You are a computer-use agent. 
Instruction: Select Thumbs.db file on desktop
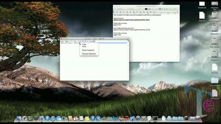[202, 5]
